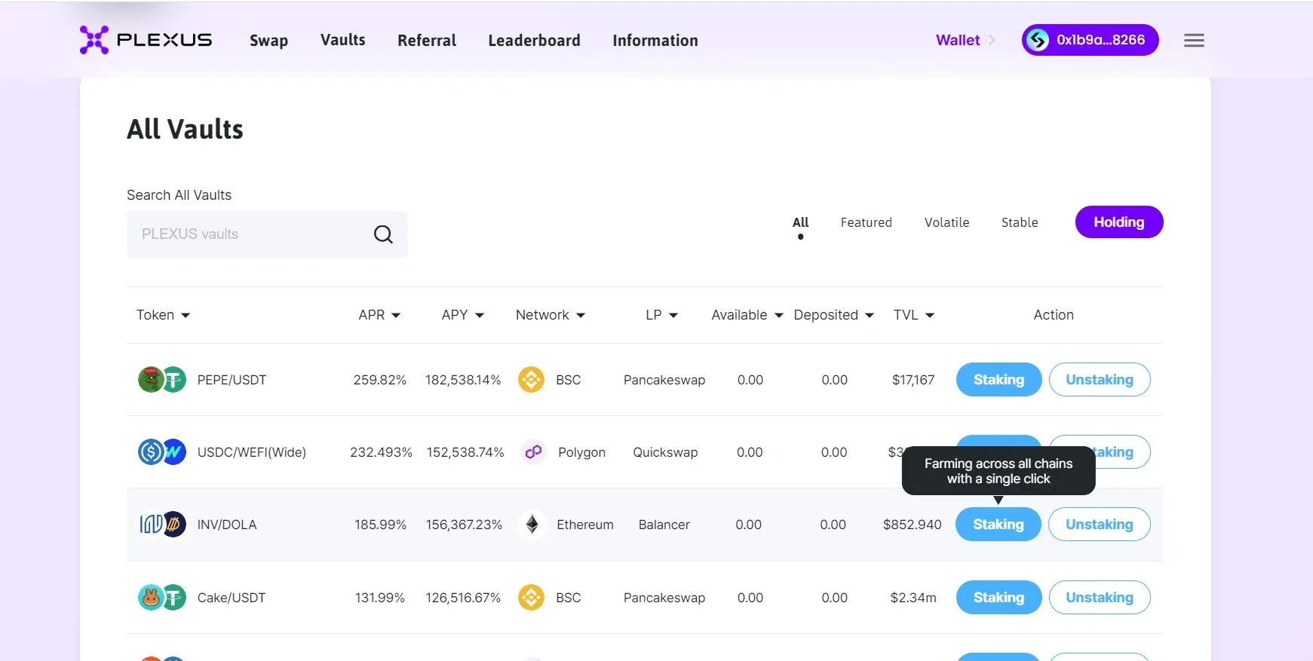1313x661 pixels.
Task: Click the 182,538.14% APY value
Action: [x=463, y=380]
